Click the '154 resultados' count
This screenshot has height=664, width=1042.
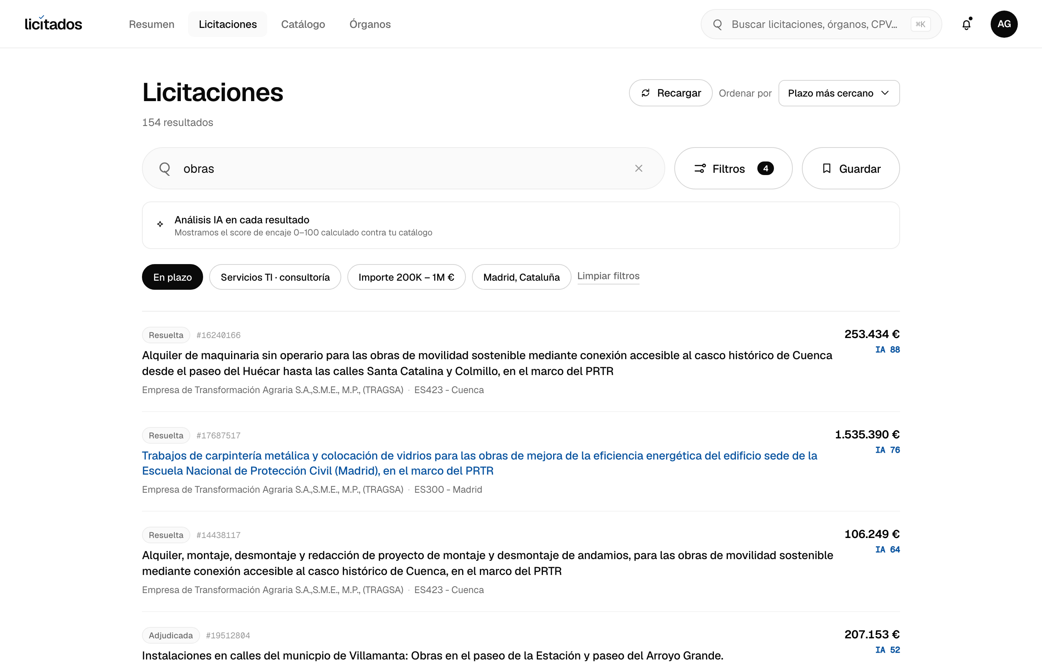point(177,122)
